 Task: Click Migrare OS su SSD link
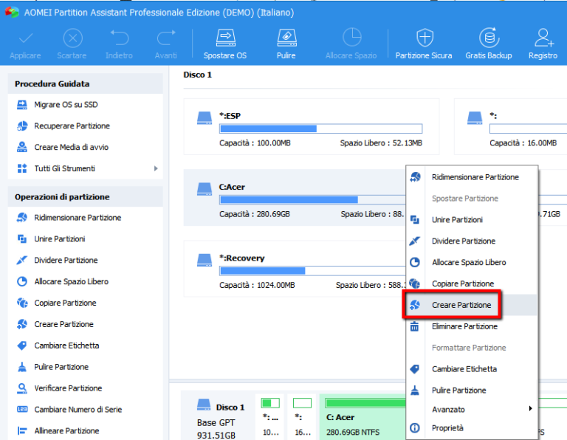click(x=66, y=105)
